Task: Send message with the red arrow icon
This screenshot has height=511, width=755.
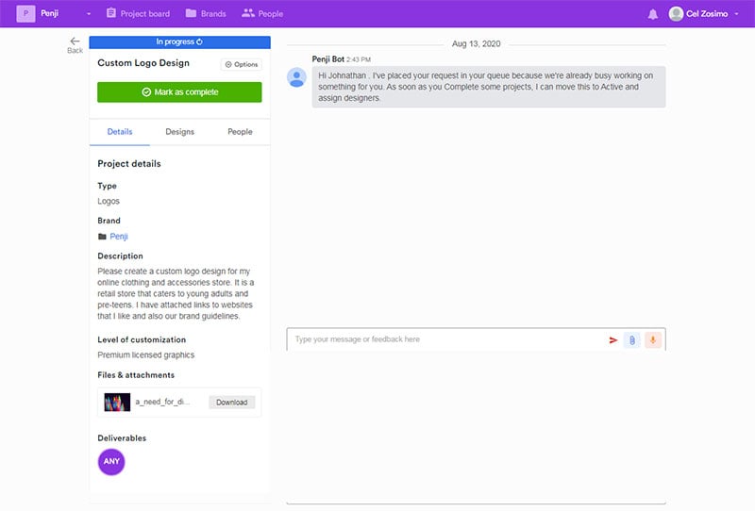Action: [x=612, y=340]
